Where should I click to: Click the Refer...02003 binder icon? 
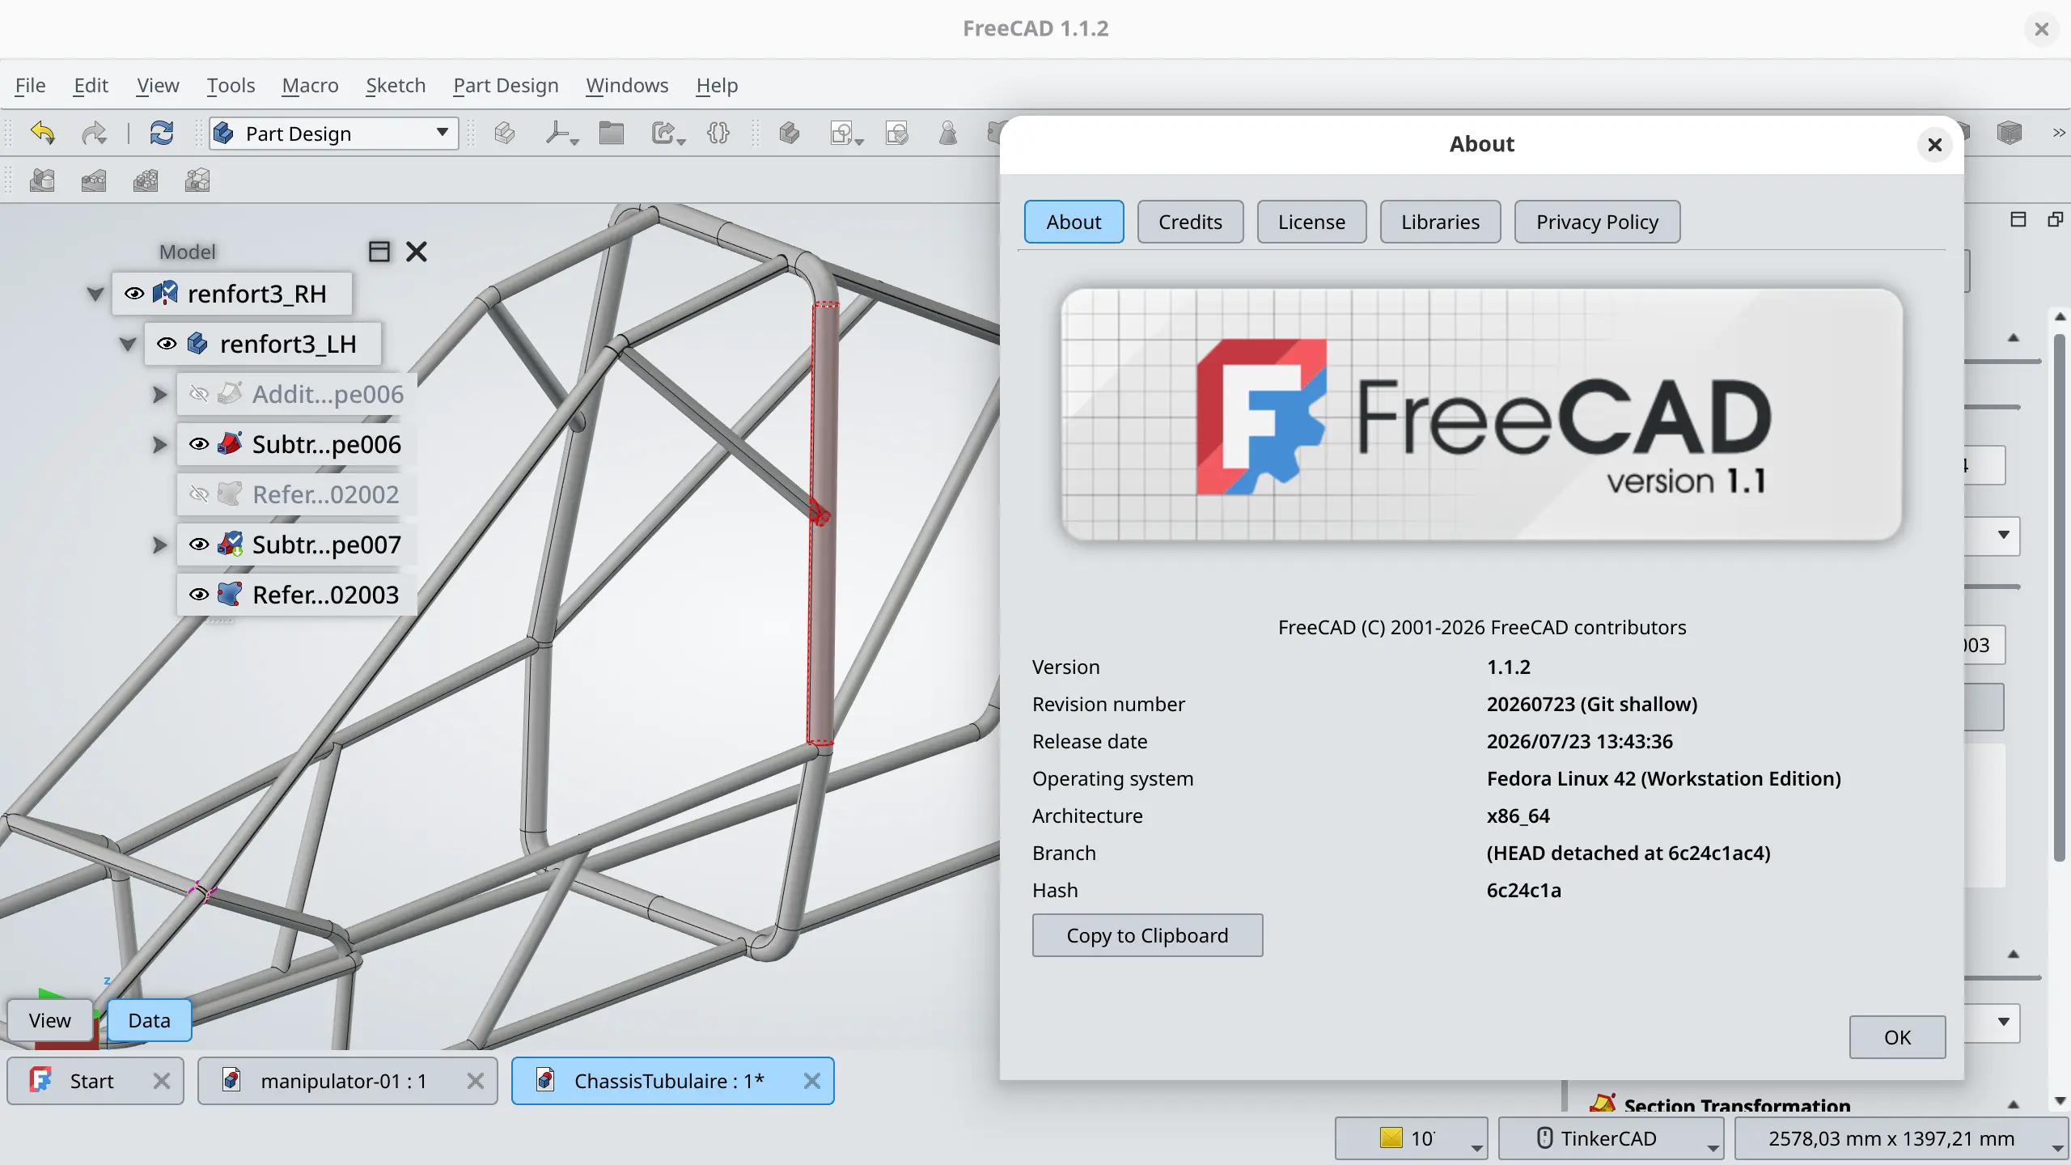[231, 594]
